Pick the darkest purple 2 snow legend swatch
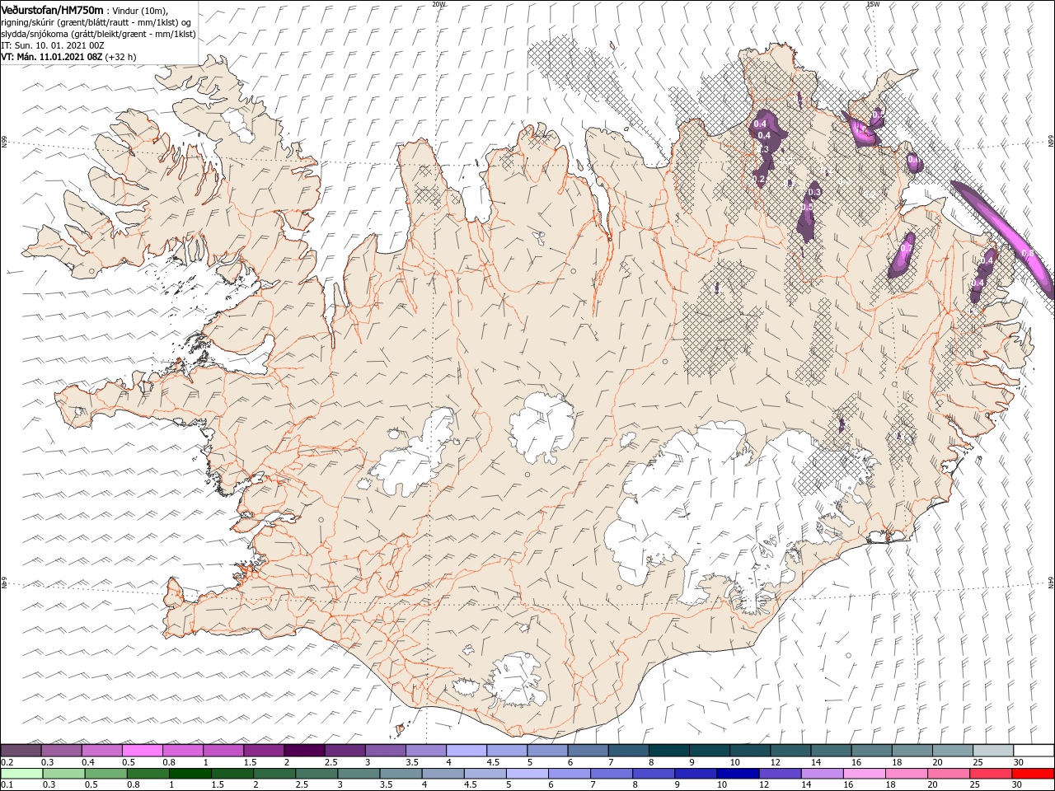 tap(304, 751)
